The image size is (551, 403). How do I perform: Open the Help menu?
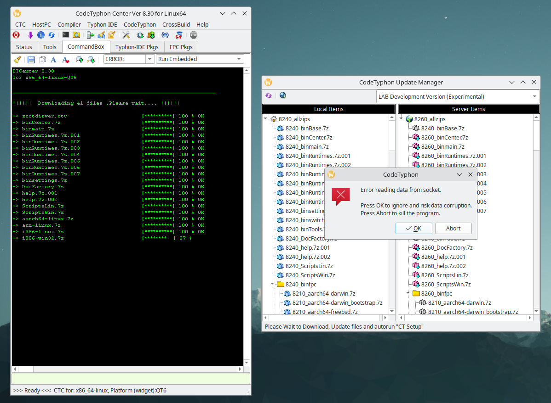[x=202, y=24]
